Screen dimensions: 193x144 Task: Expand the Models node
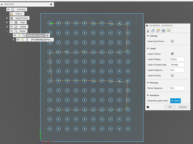coord(7,26)
